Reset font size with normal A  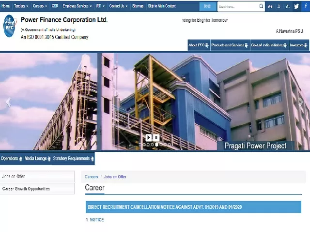coord(279,6)
